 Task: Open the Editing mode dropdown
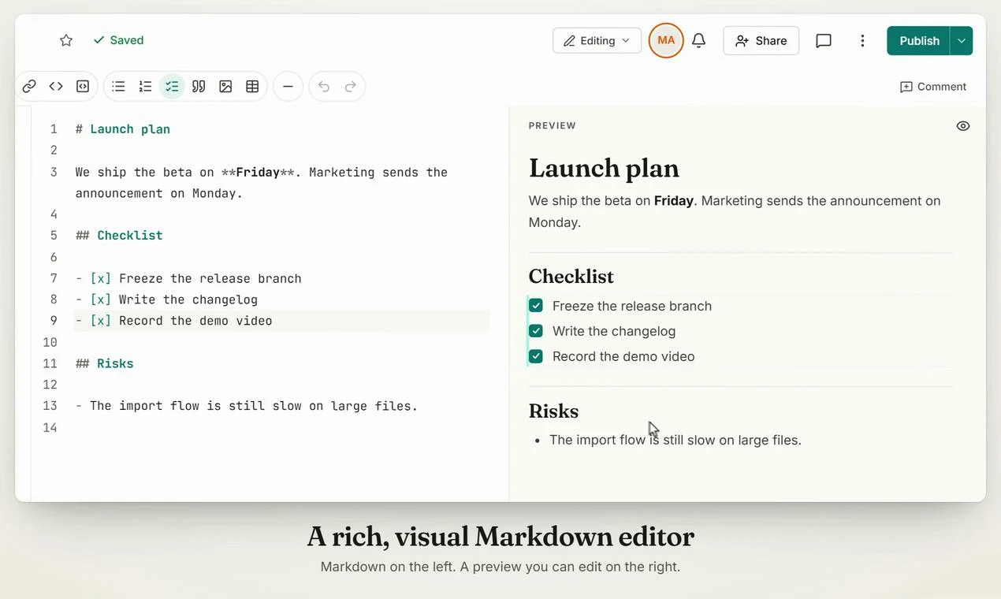[x=597, y=41]
